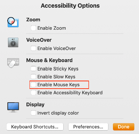Click the Mouse & Keyboard icon
Image resolution: width=139 pixels, height=134 pixels.
coord(13,63)
